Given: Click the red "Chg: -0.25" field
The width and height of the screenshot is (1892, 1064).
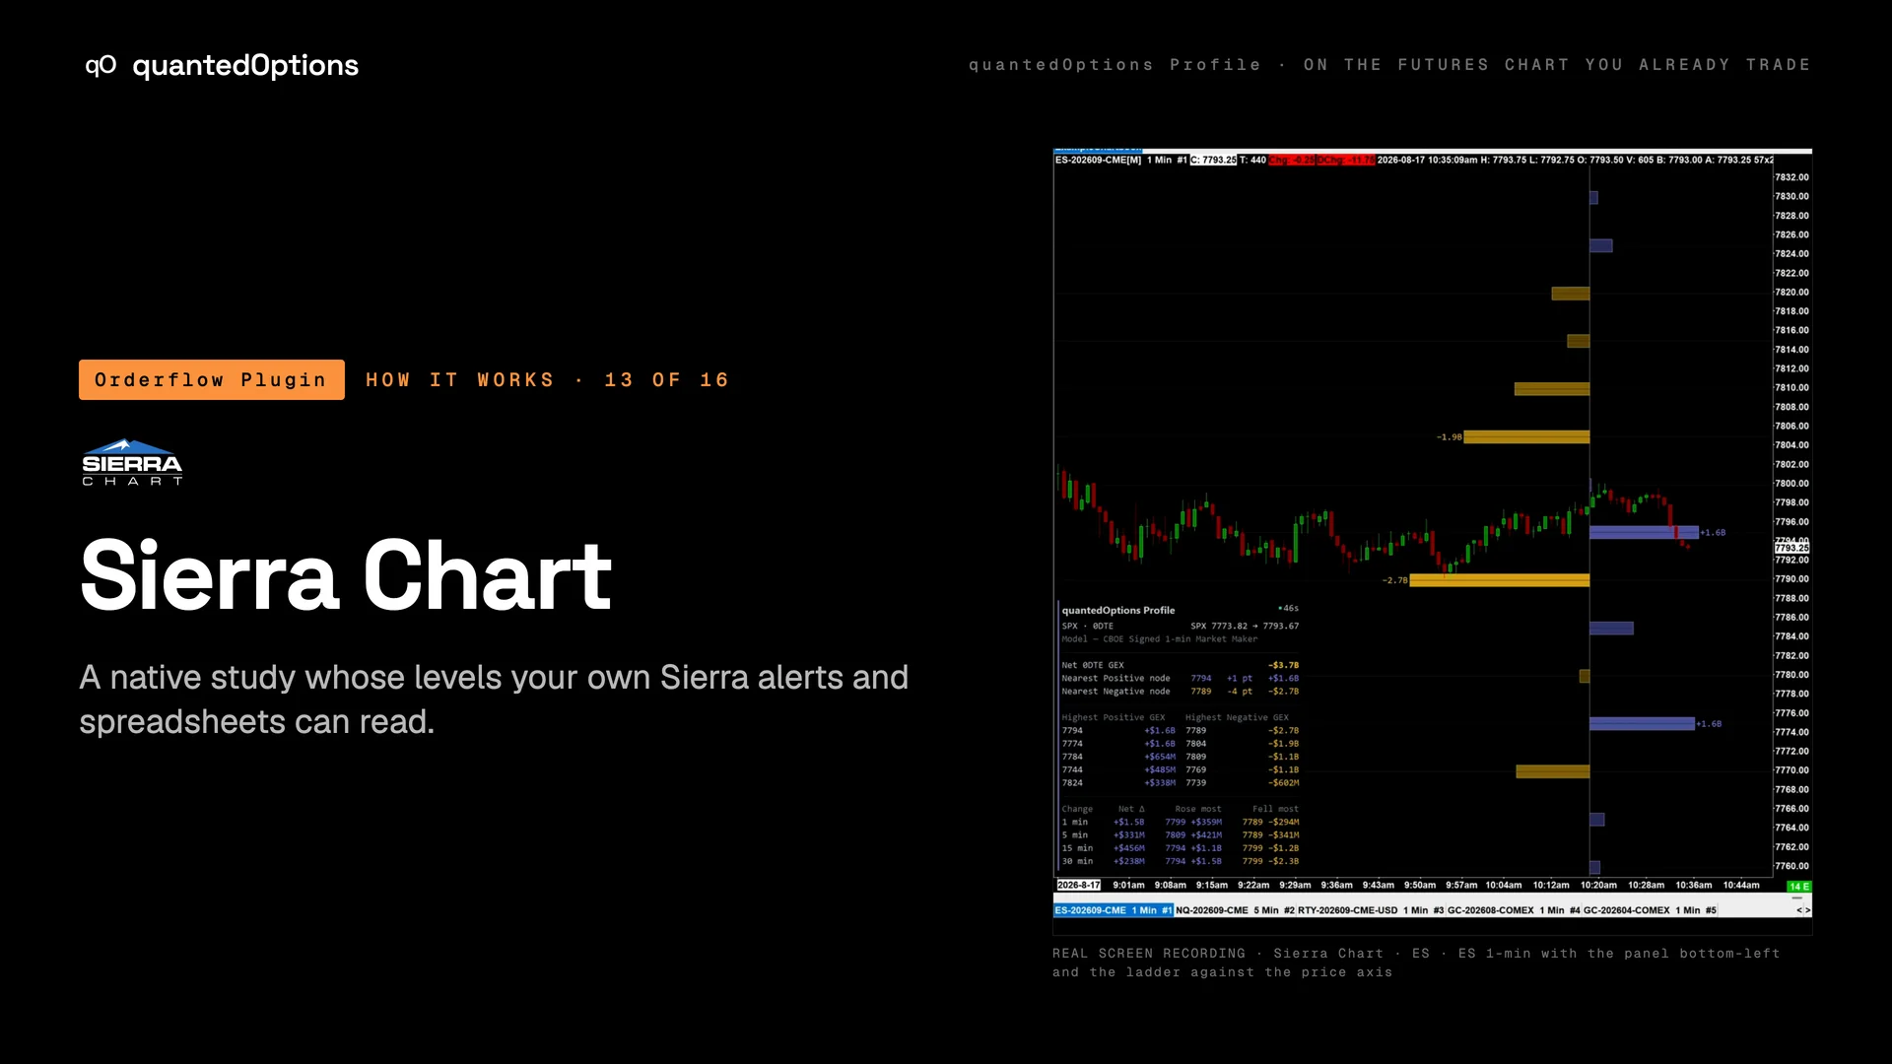Looking at the screenshot, I should [x=1291, y=160].
